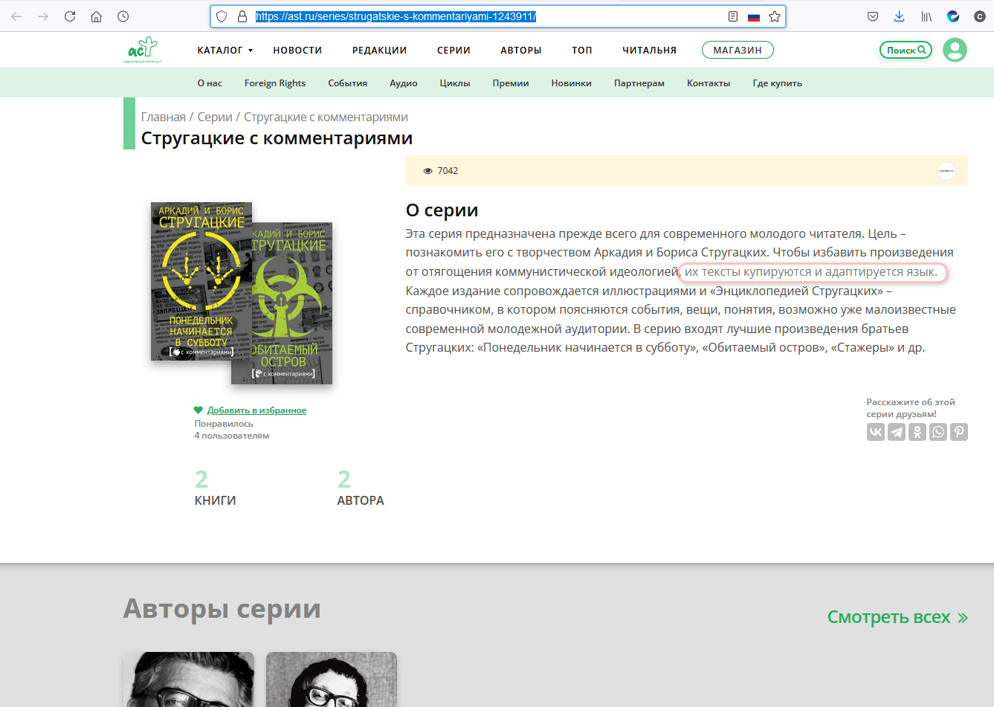
Task: Click the 2 КНИГИ counter
Action: tap(216, 488)
